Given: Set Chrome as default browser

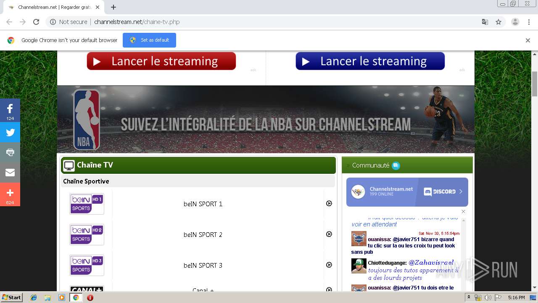Looking at the screenshot, I should (149, 40).
